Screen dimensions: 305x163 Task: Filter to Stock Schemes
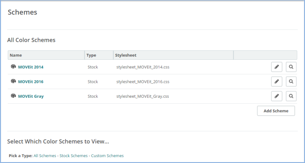click(x=74, y=156)
